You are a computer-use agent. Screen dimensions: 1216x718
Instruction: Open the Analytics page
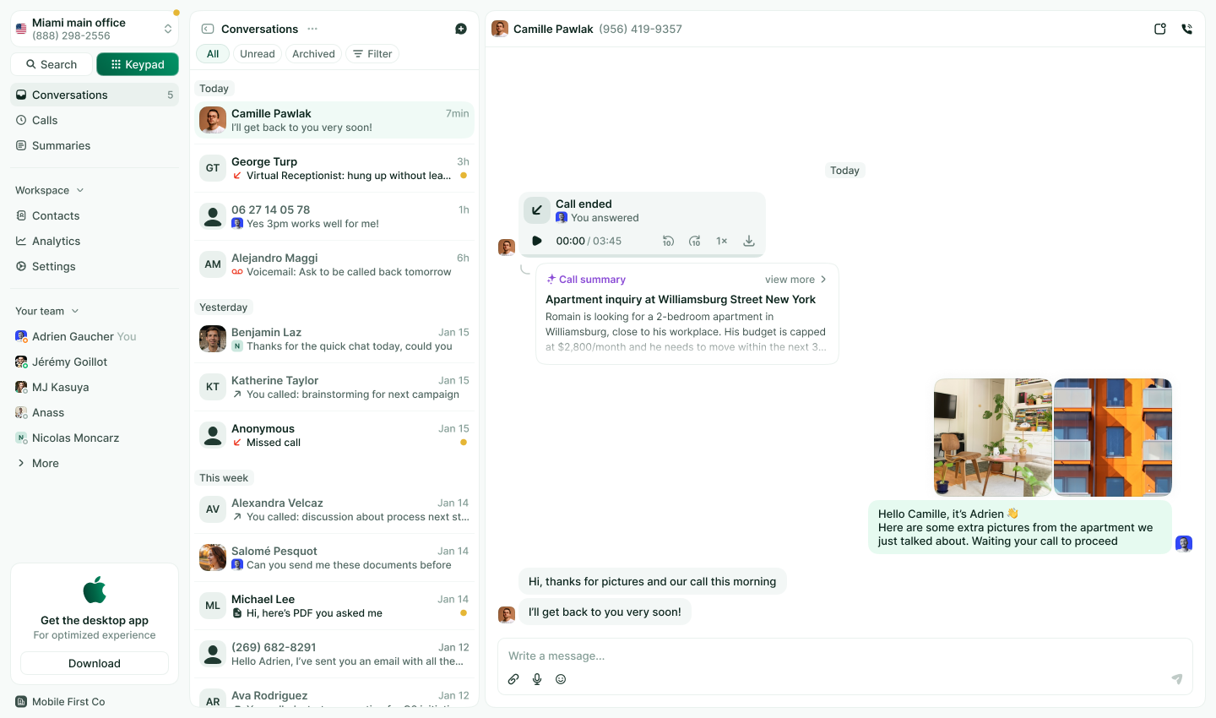click(95, 241)
